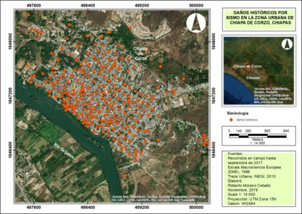Click the Río Grijalva river label

pos(64,151)
